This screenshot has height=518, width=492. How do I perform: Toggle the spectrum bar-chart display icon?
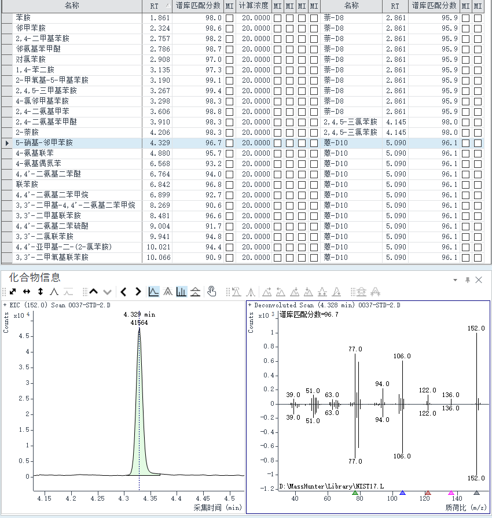click(181, 292)
